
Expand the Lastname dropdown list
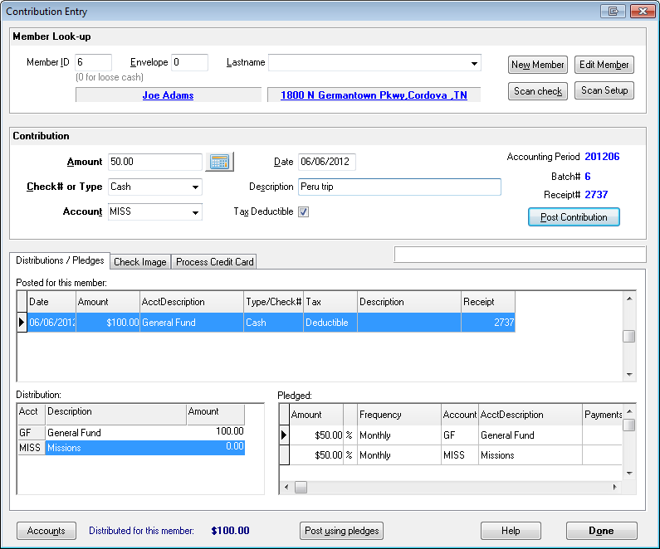474,64
